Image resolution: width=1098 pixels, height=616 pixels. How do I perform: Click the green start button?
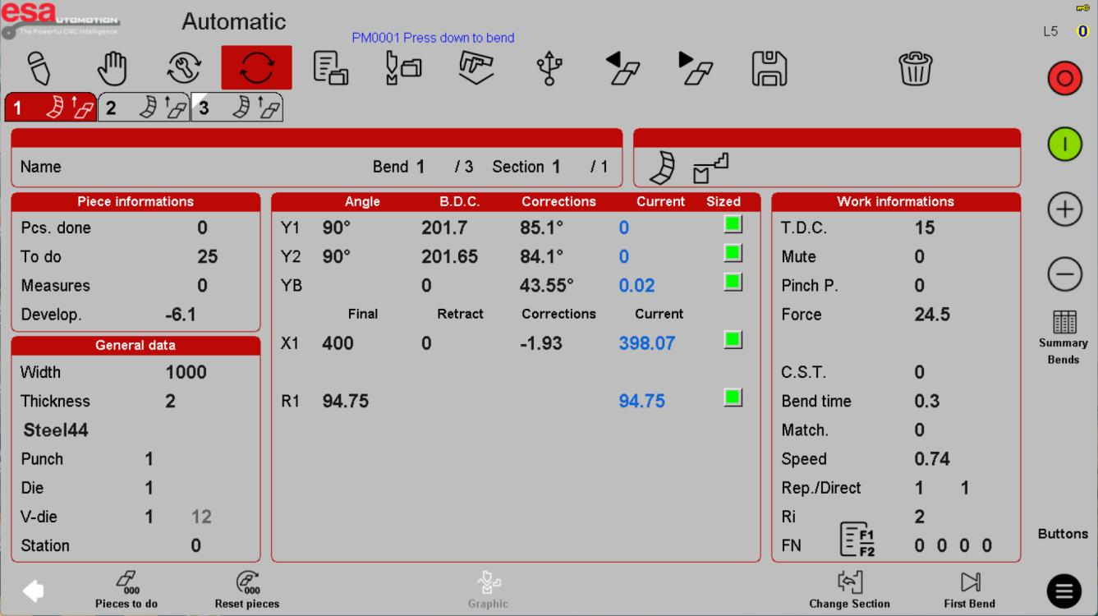tap(1064, 145)
